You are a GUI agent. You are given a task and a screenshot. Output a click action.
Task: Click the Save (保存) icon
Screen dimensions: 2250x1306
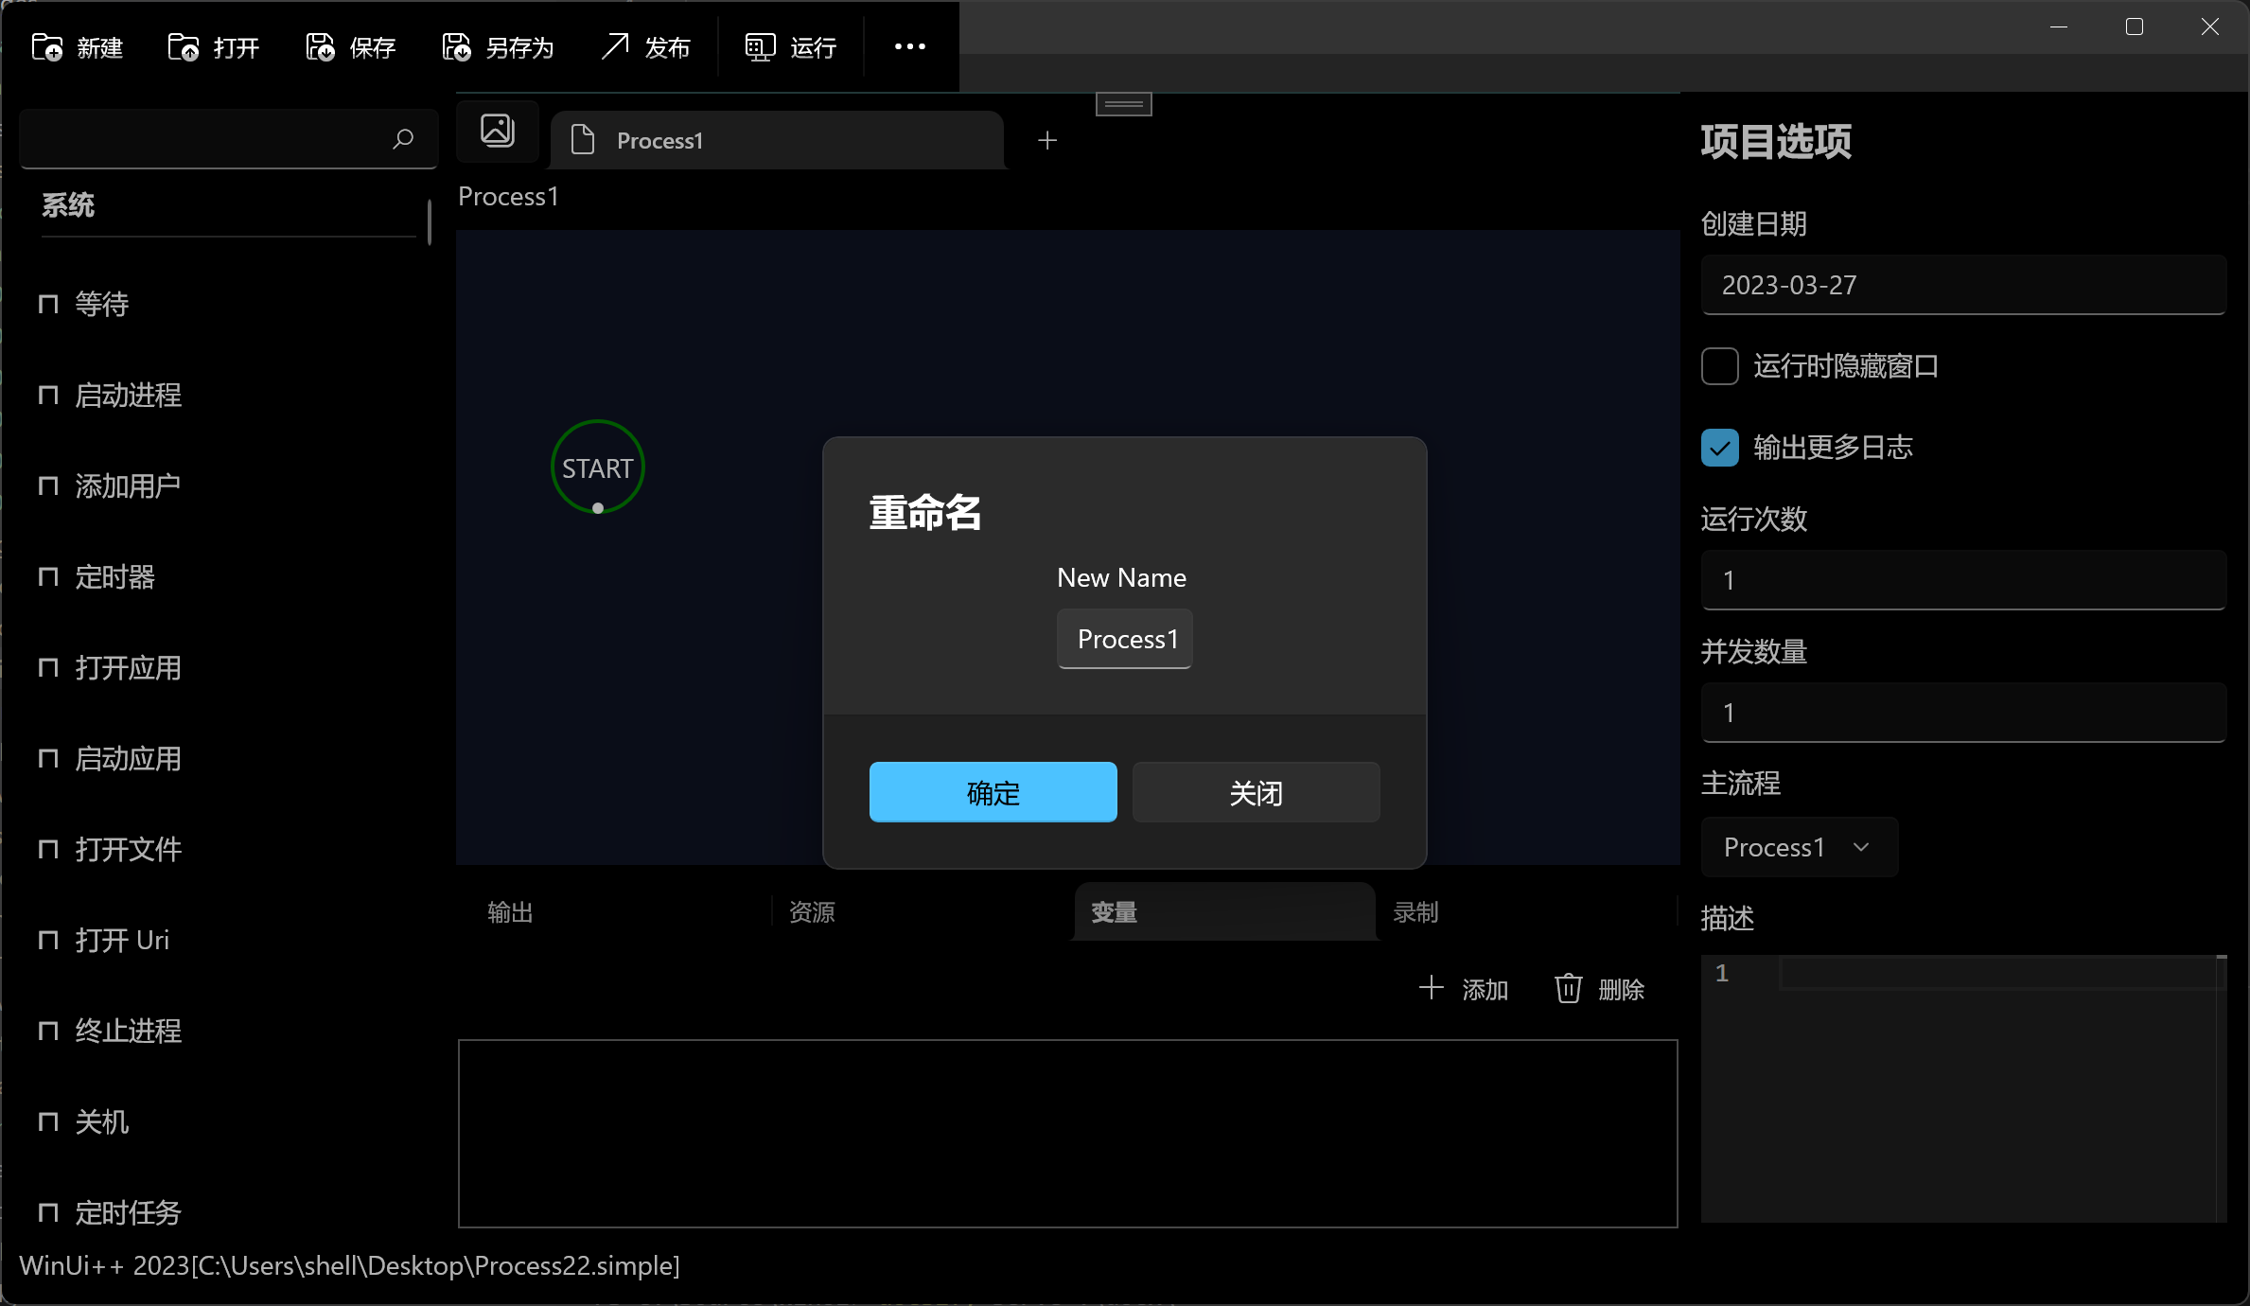[x=320, y=47]
